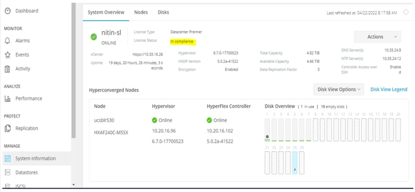This screenshot has width=415, height=192.
Task: Open the Dashboard gauge icon
Action: point(8,11)
